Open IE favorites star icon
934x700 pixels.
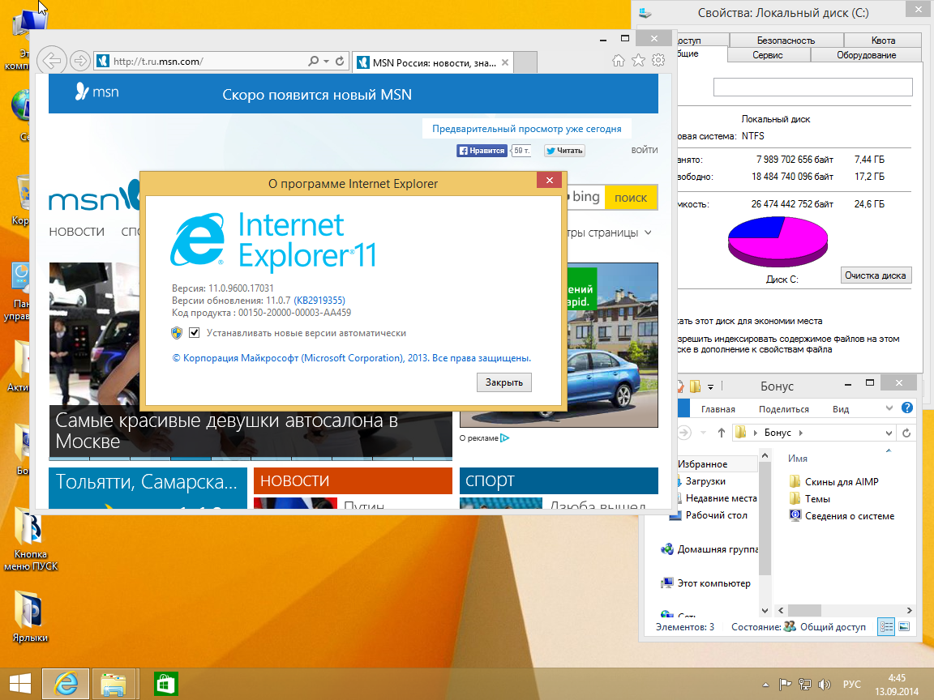(638, 60)
